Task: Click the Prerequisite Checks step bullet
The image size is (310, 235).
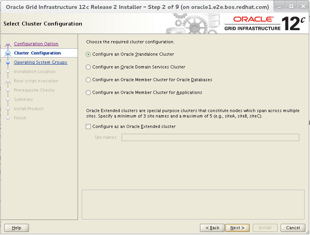Action: pos(8,90)
